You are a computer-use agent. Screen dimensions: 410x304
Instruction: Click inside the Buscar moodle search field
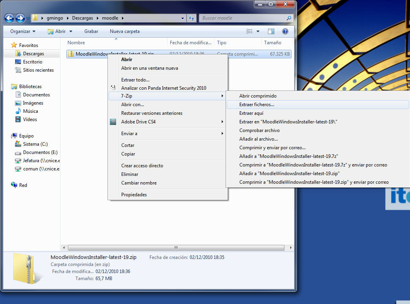pyautogui.click(x=243, y=18)
